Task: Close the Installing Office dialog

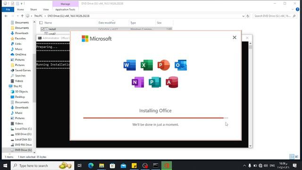Action: pos(235,37)
